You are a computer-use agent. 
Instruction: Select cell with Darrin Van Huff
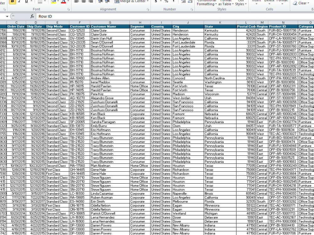tap(110, 38)
